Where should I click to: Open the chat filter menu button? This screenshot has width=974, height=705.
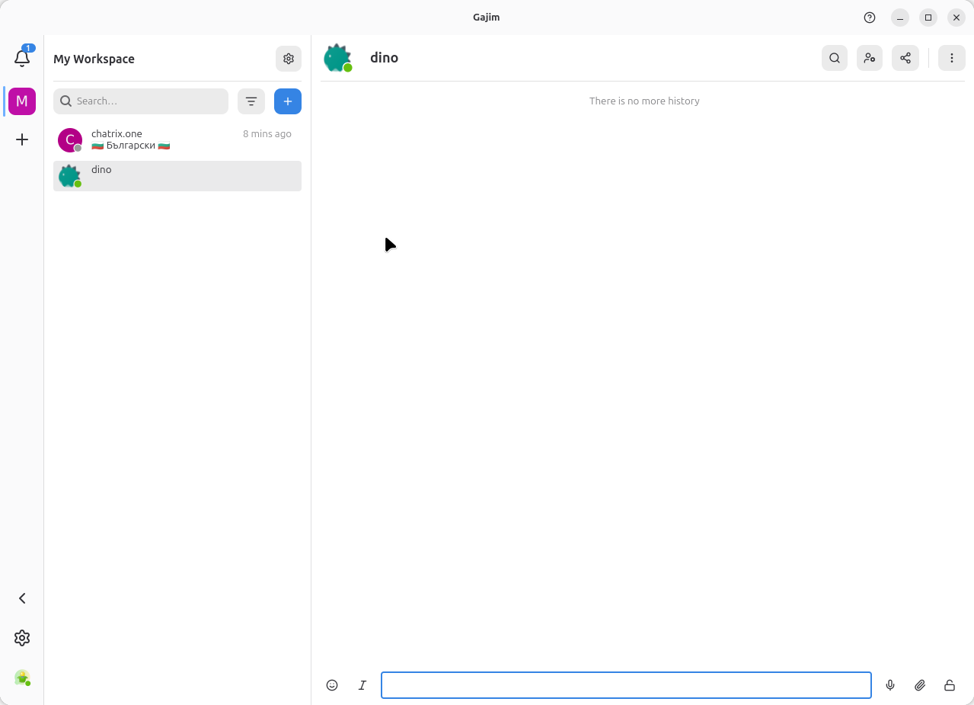tap(251, 101)
